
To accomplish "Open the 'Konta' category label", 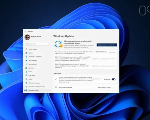I will (30, 72).
